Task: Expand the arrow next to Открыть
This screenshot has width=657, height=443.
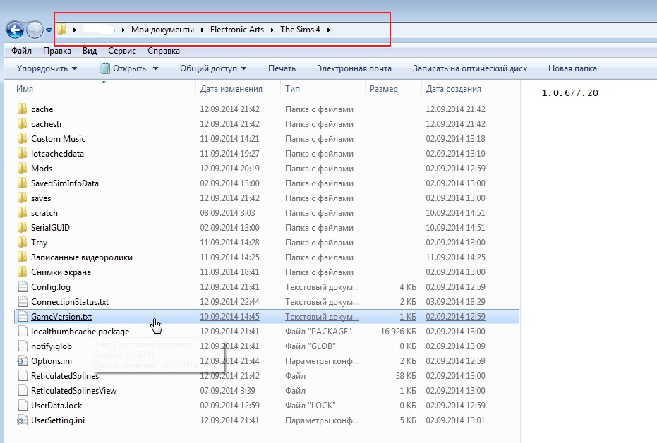Action: click(155, 68)
